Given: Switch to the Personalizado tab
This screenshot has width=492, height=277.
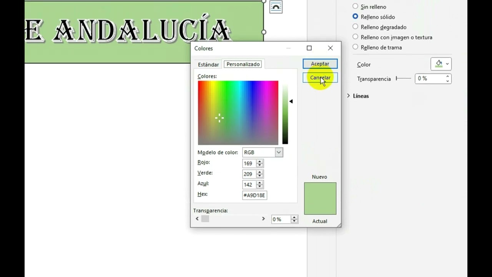Looking at the screenshot, I should [x=243, y=64].
